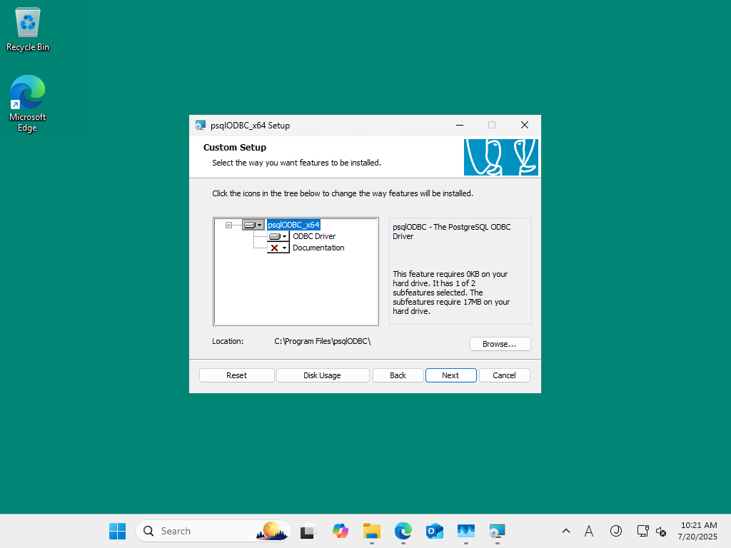Open Outlook from the taskbar
This screenshot has width=731, height=548.
click(x=435, y=531)
